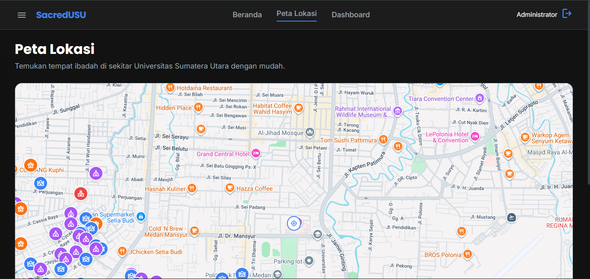Open the hamburger menu
590x279 pixels.
22,15
